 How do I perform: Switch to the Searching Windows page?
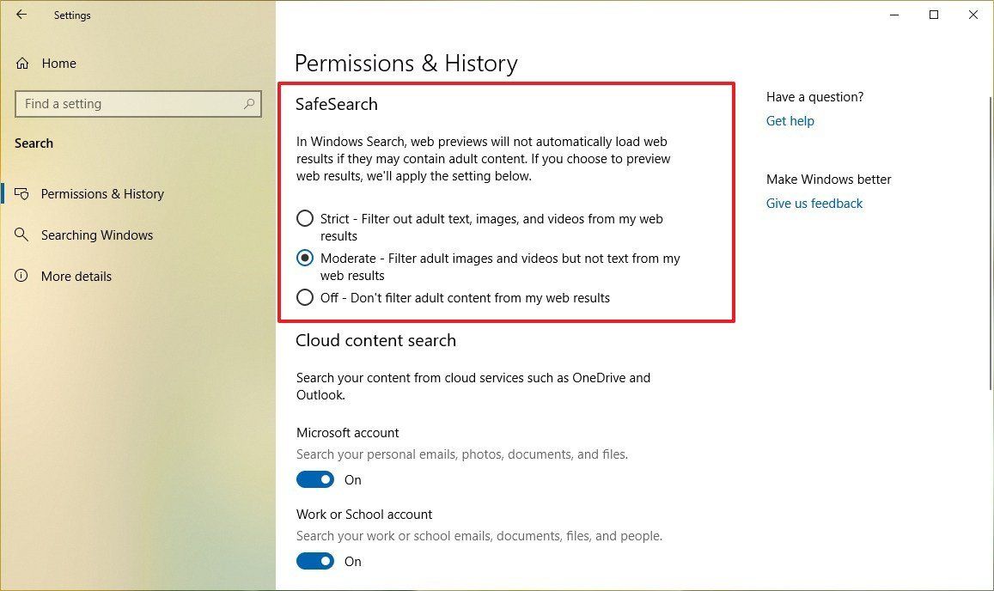point(95,235)
